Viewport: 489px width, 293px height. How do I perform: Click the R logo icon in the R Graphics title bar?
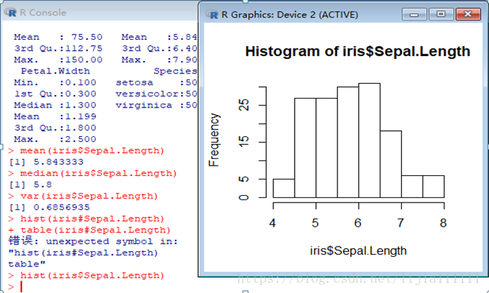212,14
